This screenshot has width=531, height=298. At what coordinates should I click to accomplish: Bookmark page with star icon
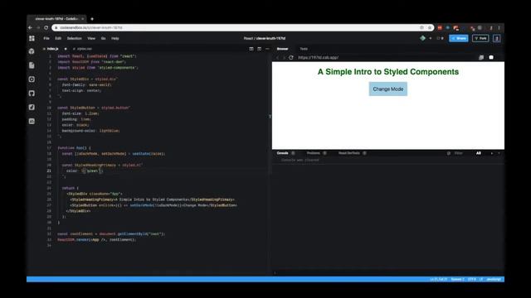[x=430, y=27]
